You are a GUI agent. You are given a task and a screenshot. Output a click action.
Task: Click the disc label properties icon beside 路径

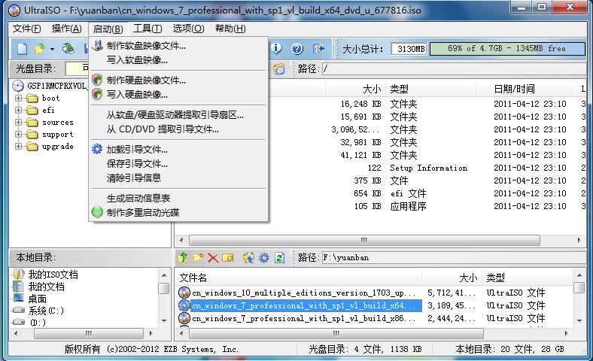pos(279,68)
